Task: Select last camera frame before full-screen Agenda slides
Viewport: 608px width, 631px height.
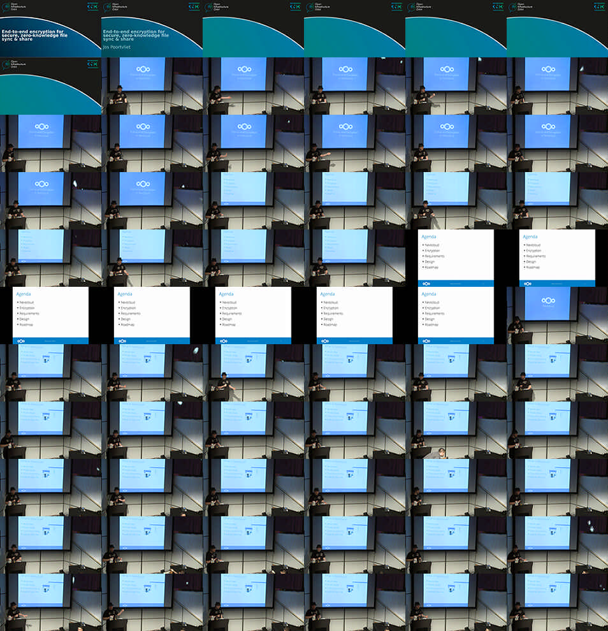Action: pyautogui.click(x=354, y=258)
